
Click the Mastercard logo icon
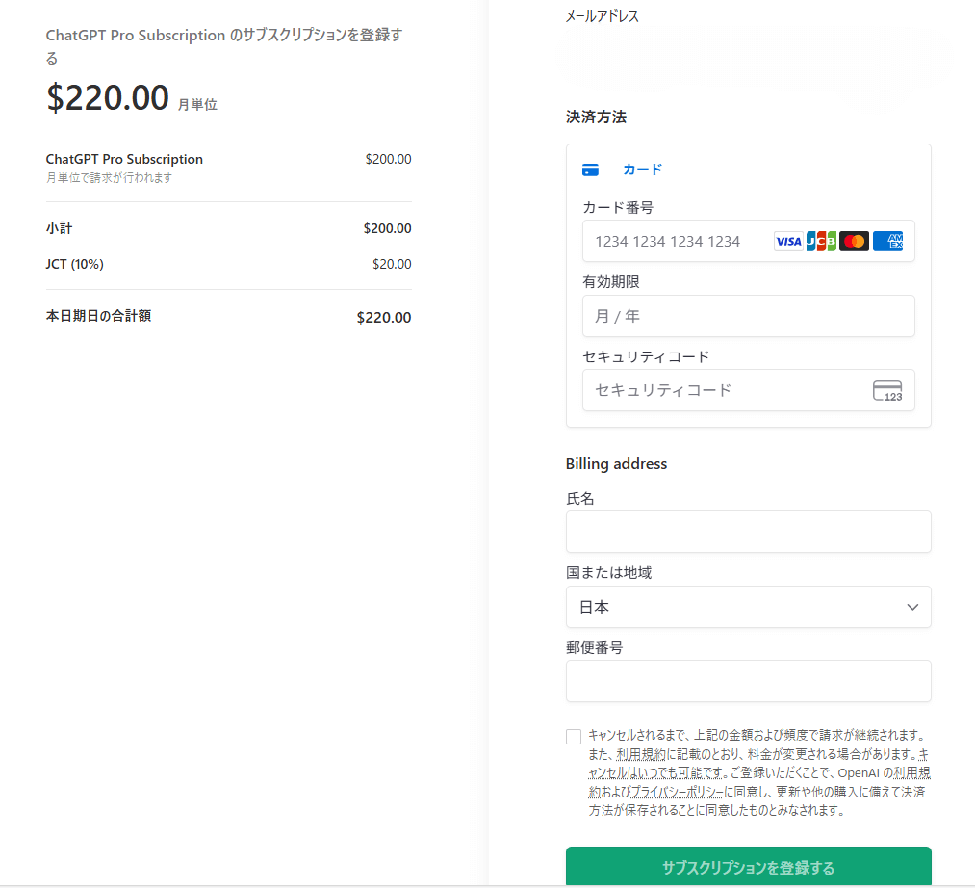point(854,242)
